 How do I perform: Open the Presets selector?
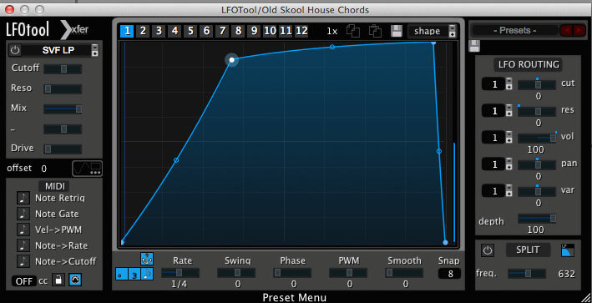(x=514, y=31)
